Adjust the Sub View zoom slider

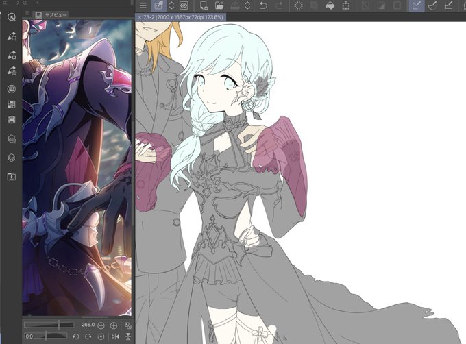(49, 325)
